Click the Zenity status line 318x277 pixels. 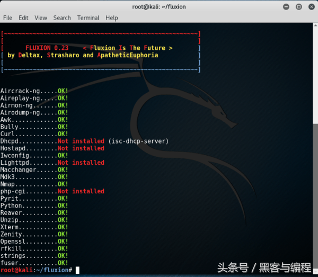coord(34,234)
